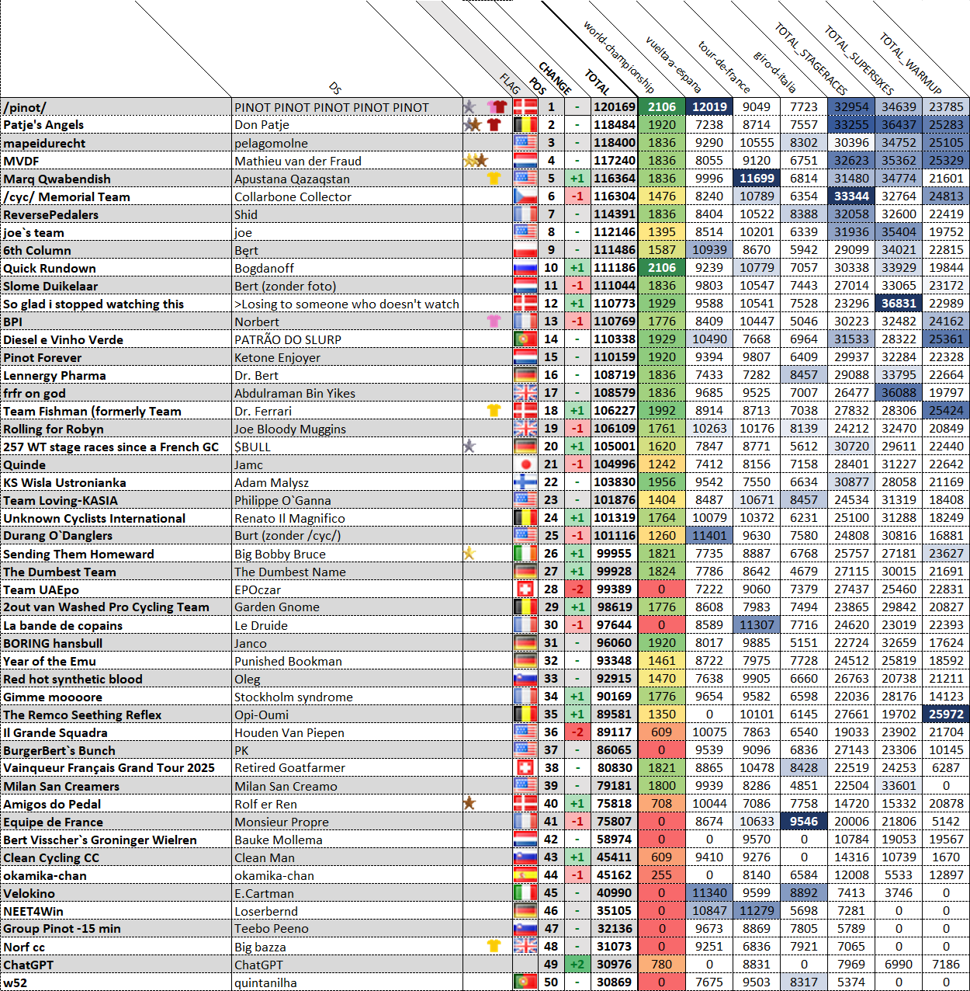This screenshot has height=991, width=970.
Task: Click the pink jersey icon in the BPI row
Action: pyautogui.click(x=494, y=322)
